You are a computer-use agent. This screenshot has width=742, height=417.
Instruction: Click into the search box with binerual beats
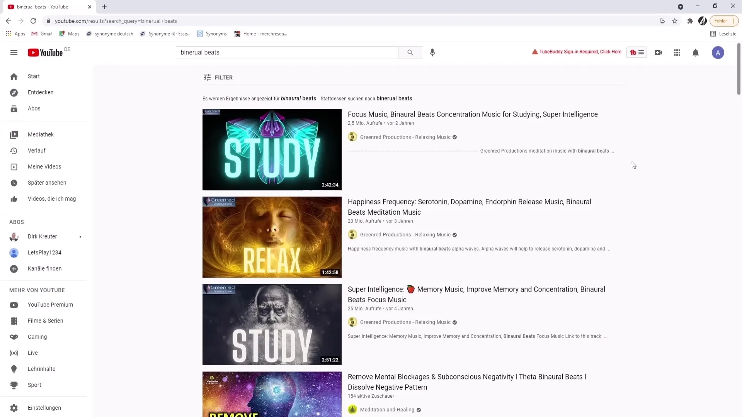click(287, 53)
